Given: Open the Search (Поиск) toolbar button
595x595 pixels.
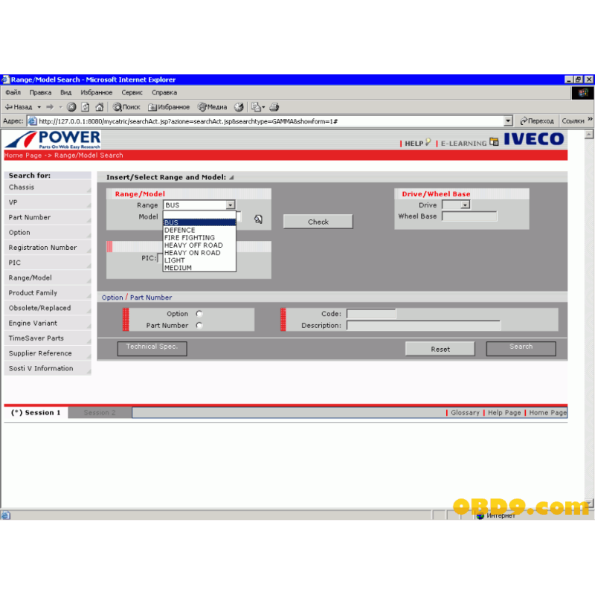Looking at the screenshot, I should pyautogui.click(x=126, y=107).
